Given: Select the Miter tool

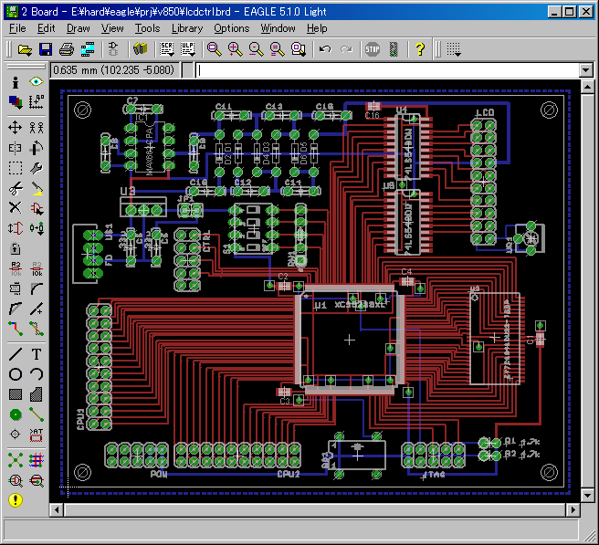Looking at the screenshot, I should (37, 289).
